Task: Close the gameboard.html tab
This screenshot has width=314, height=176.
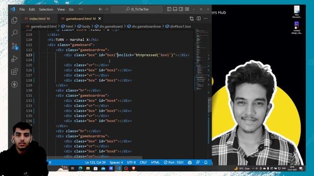Action: [x=100, y=19]
